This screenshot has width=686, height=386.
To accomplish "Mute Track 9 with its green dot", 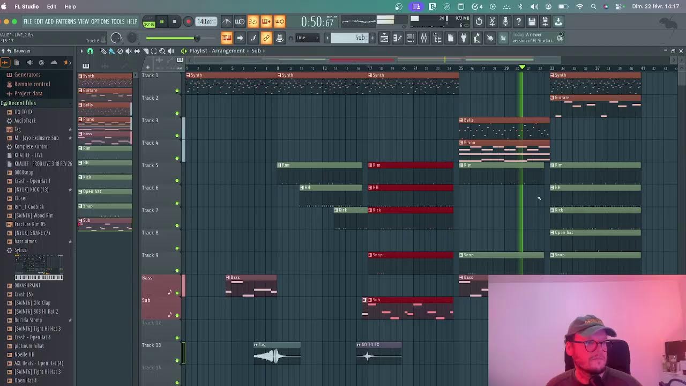I will click(x=177, y=271).
